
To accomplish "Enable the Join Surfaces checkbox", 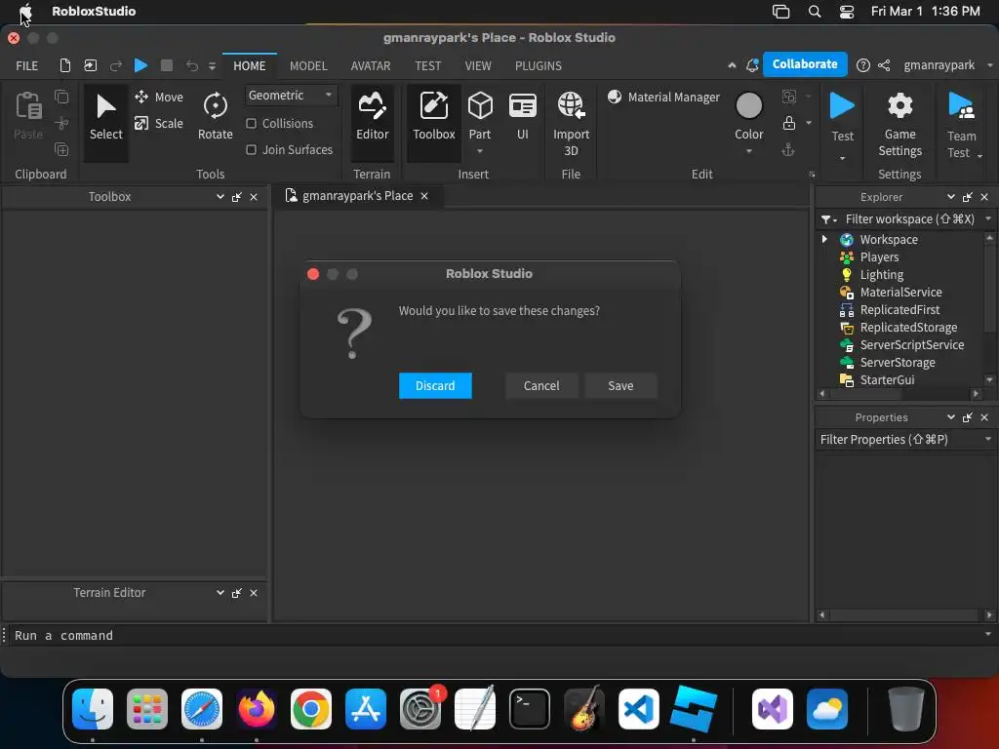I will [251, 149].
